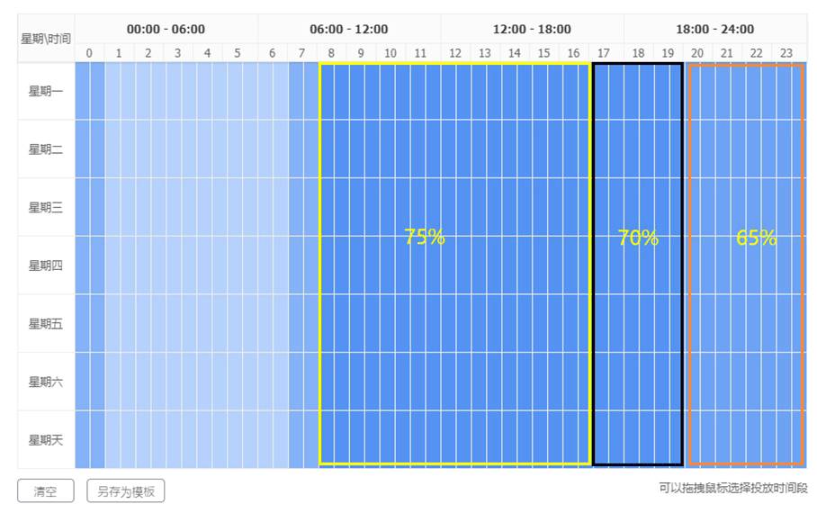
Task: Click the hour 23 column header
Action: pos(786,53)
